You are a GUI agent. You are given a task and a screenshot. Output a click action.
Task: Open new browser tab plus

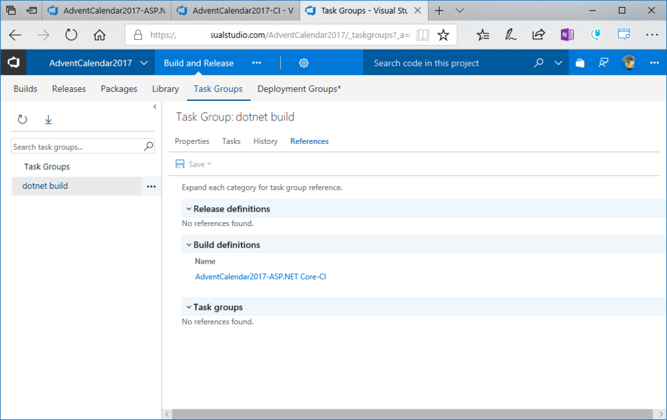pos(439,10)
